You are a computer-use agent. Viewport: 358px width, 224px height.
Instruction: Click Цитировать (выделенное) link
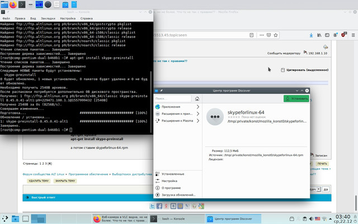pos(307,70)
